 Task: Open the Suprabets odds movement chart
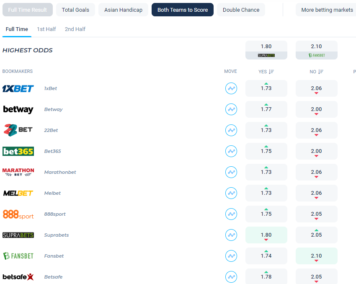pyautogui.click(x=231, y=235)
